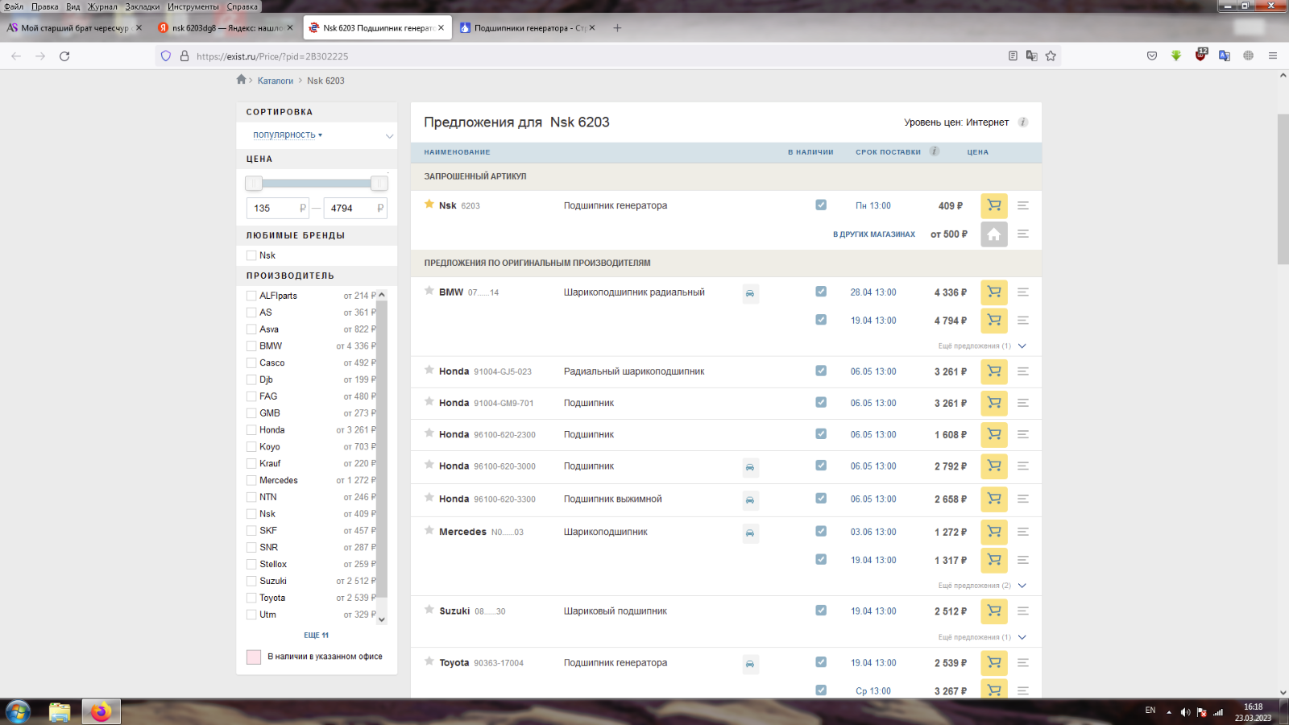Add Suzuki 2 512 ₽ offer to cart

[994, 611]
